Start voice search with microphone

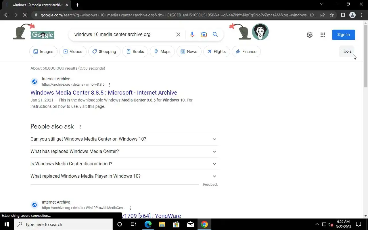coord(192,34)
